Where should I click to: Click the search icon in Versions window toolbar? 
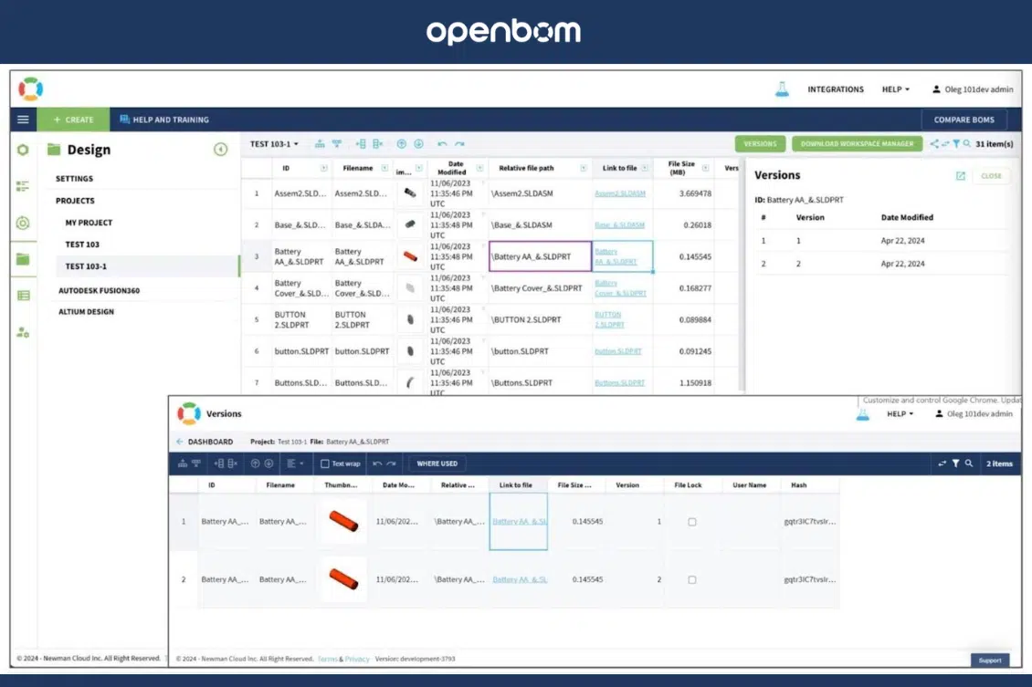[x=969, y=463]
